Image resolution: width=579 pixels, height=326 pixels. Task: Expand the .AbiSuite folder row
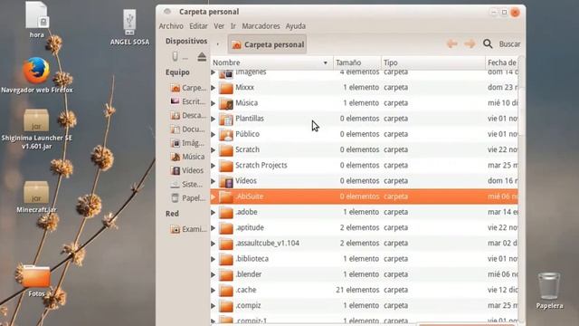tap(214, 197)
